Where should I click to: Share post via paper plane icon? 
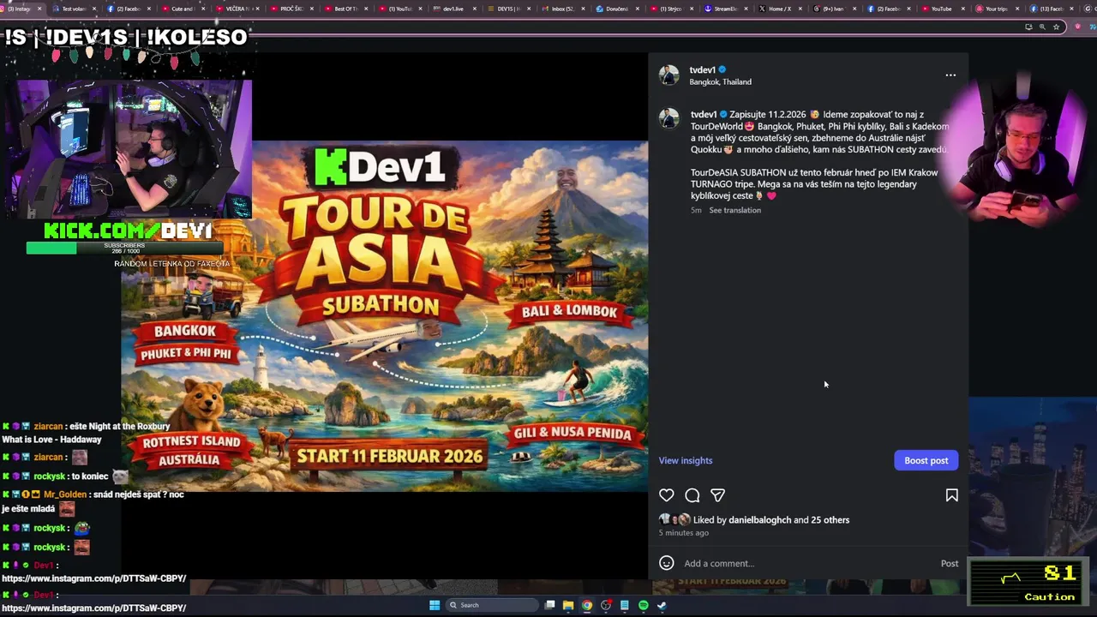pyautogui.click(x=718, y=495)
